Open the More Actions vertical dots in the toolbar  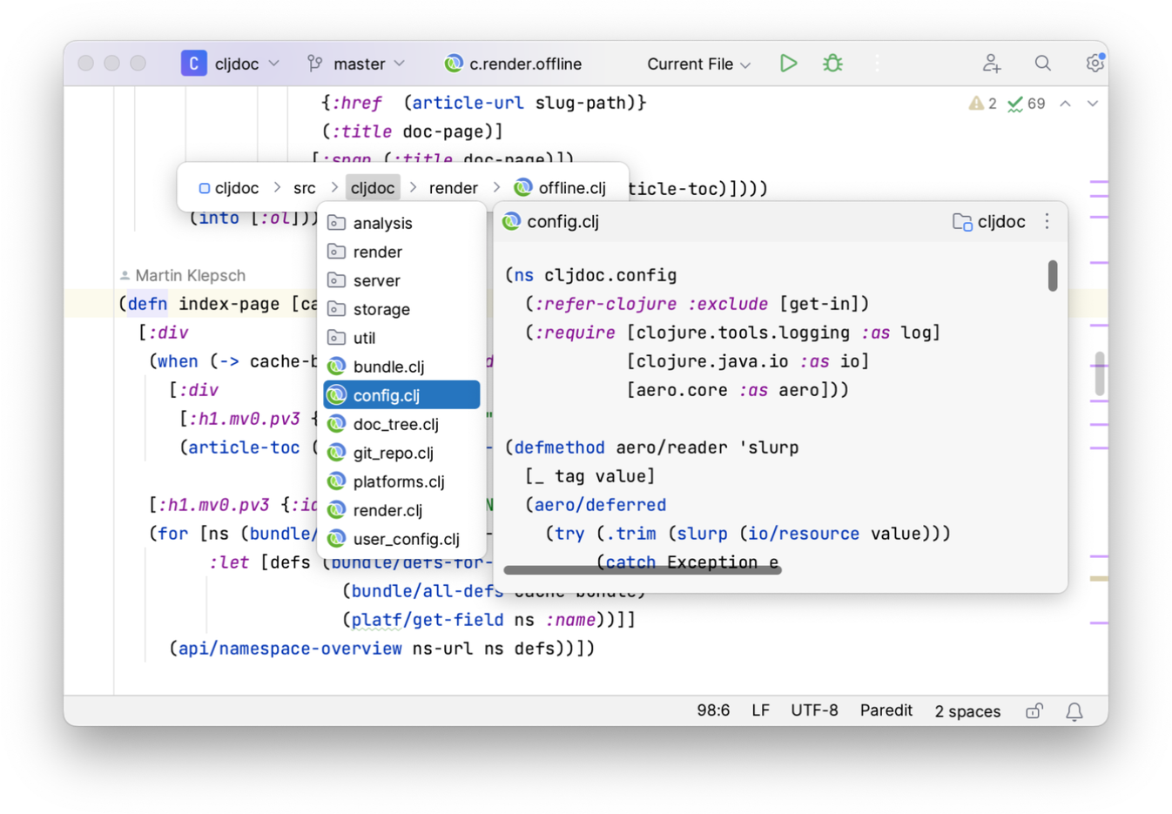click(877, 64)
